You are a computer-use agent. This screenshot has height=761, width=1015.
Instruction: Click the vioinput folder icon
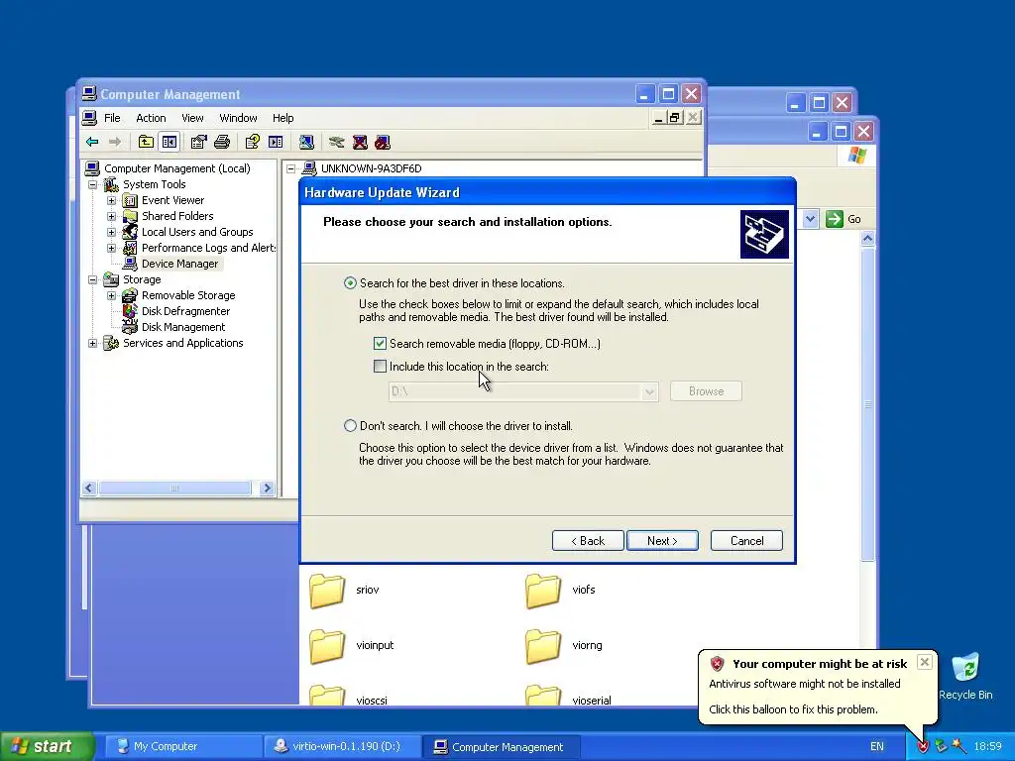coord(327,646)
